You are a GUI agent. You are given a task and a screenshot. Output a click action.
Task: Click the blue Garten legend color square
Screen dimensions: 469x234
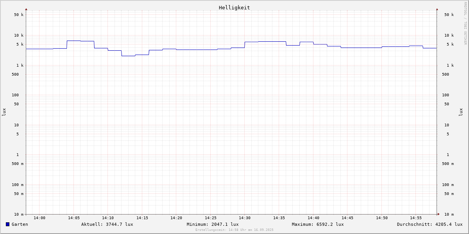[x=7, y=224]
